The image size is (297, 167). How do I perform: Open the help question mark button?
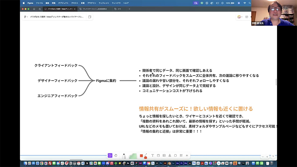273,157
